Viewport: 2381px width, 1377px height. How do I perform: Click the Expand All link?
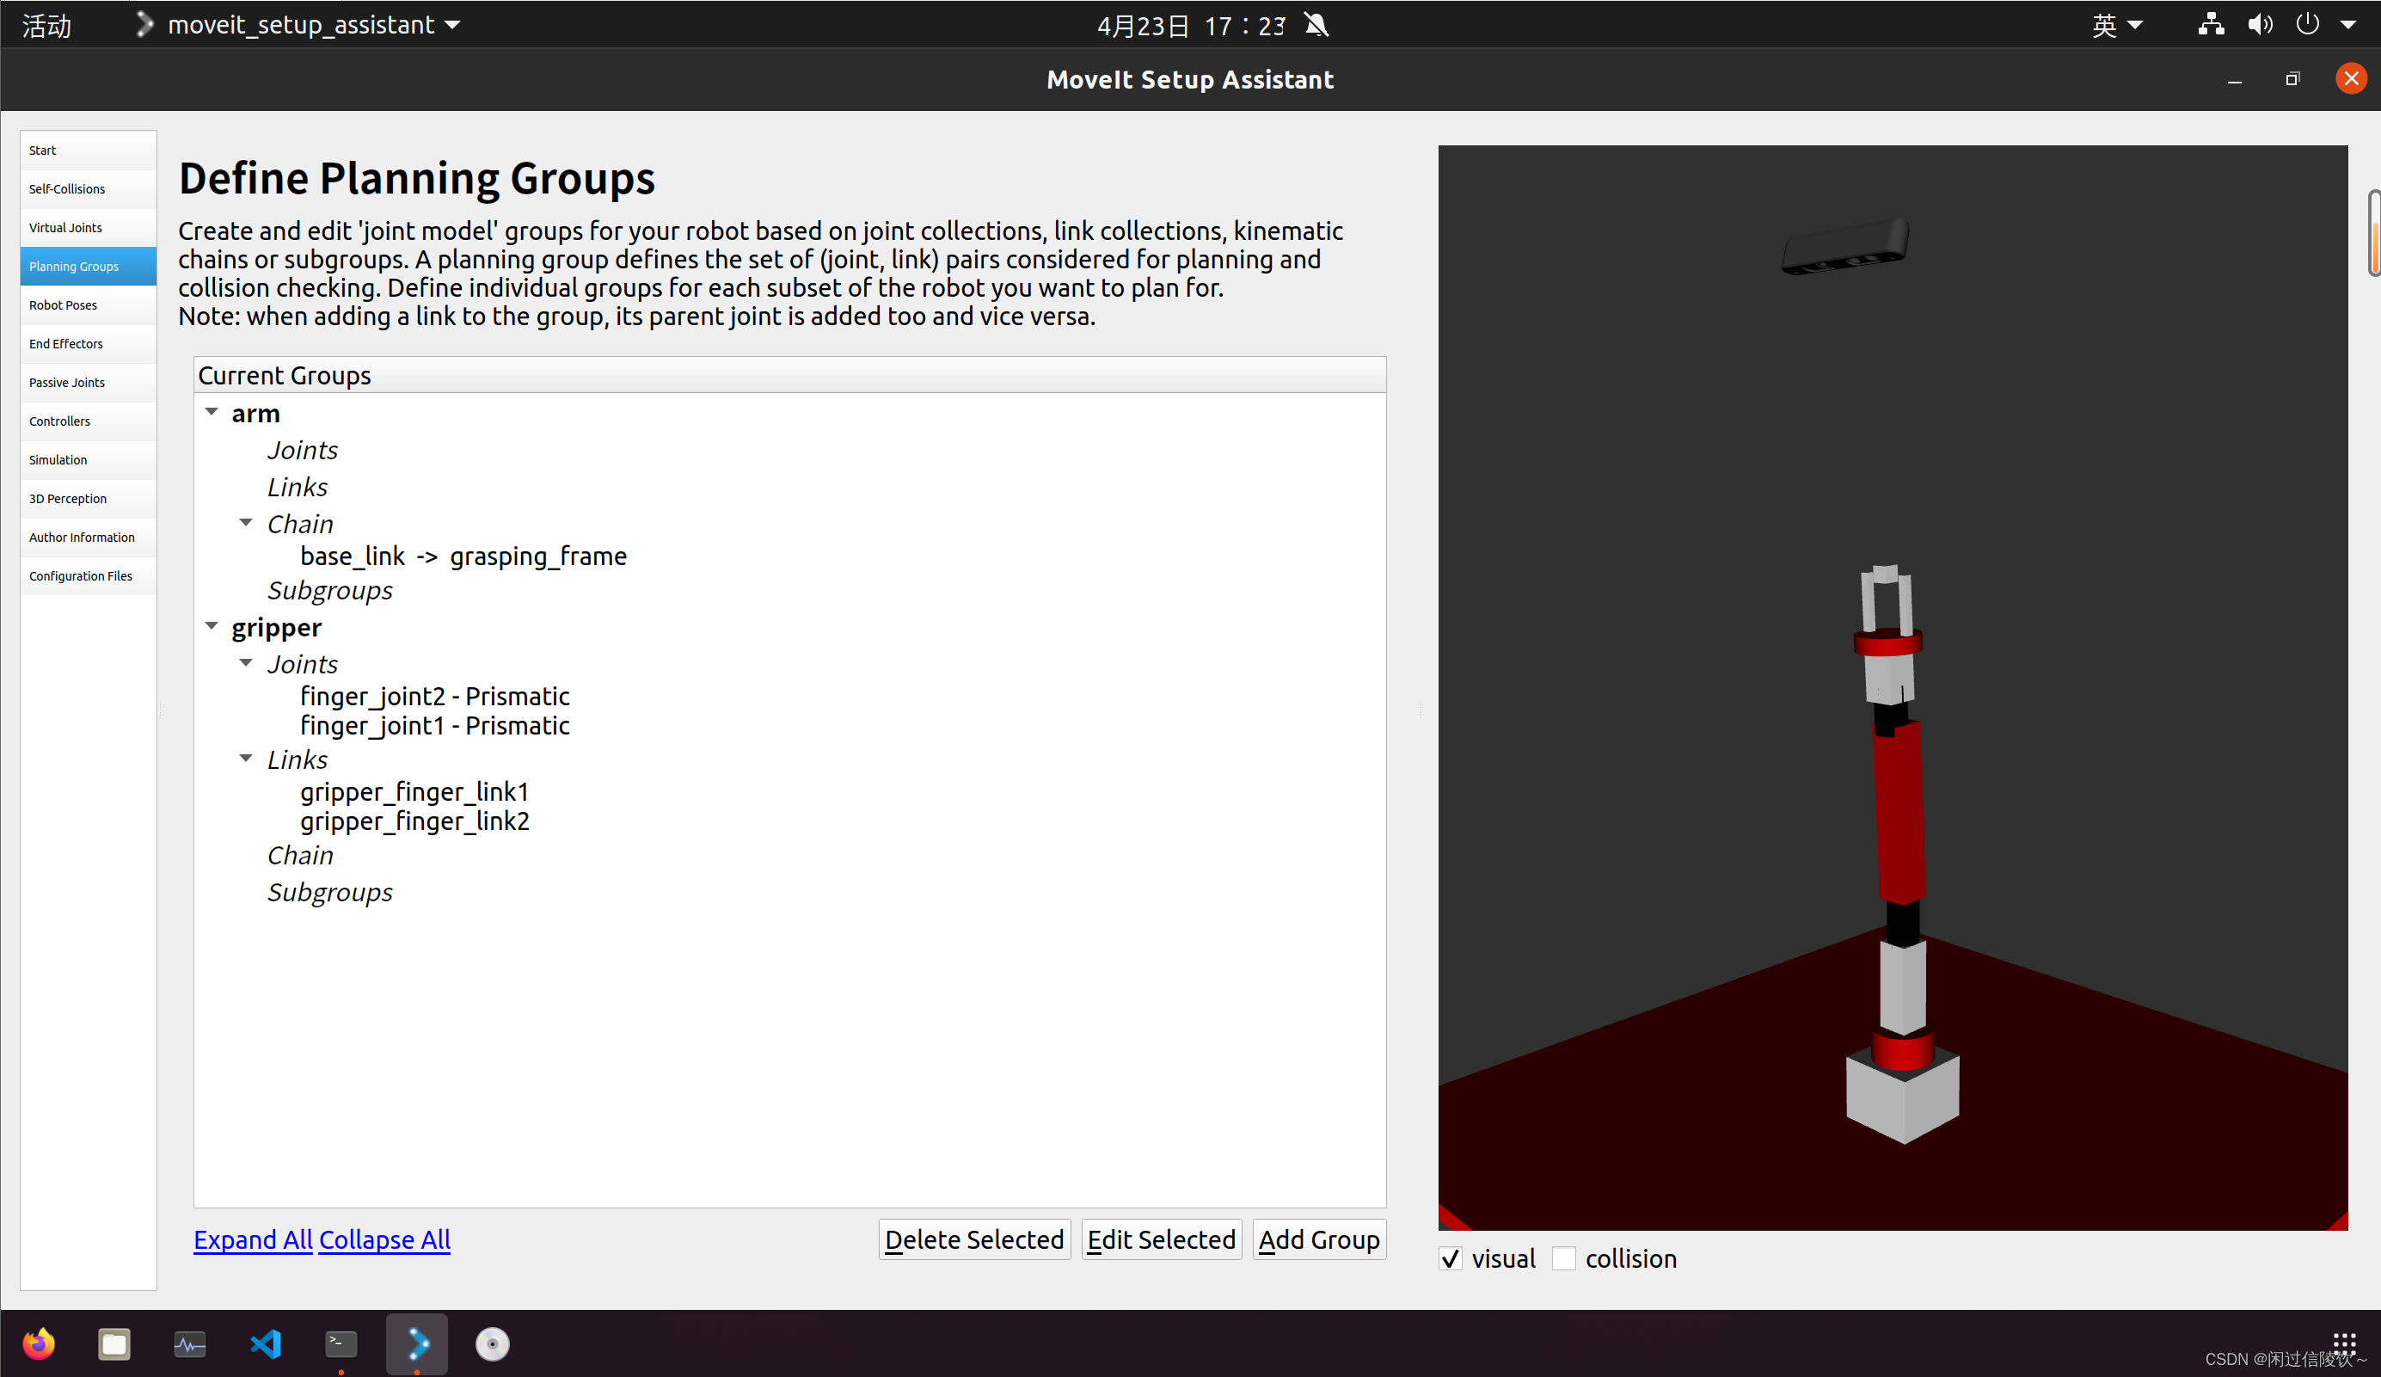point(252,1239)
